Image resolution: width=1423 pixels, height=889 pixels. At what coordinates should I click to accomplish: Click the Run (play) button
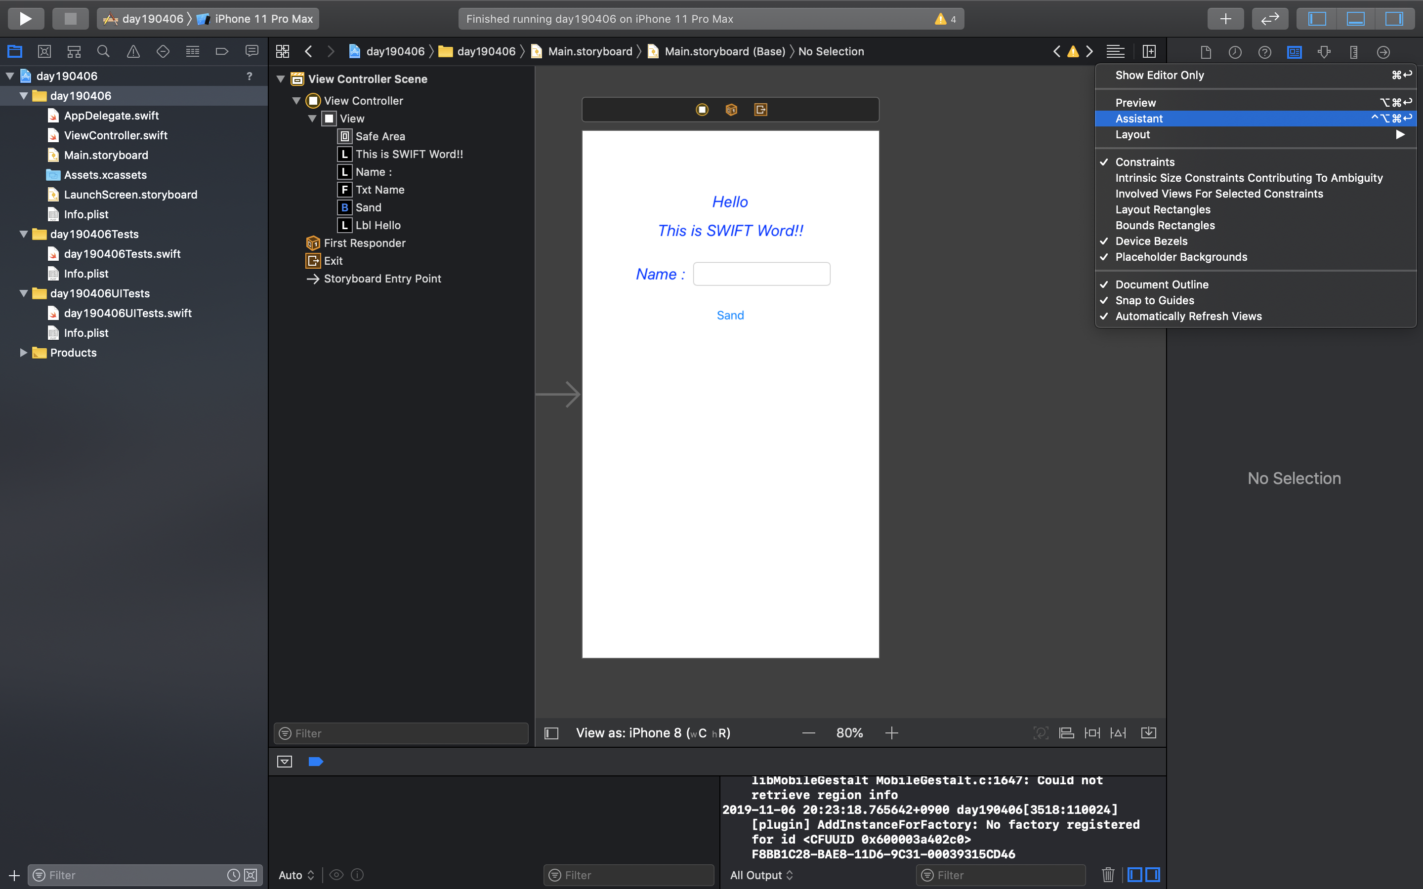(x=25, y=19)
